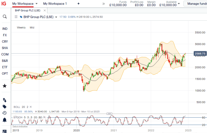Click the IG logo
The width and height of the screenshot is (207, 133).
coord(4,4)
